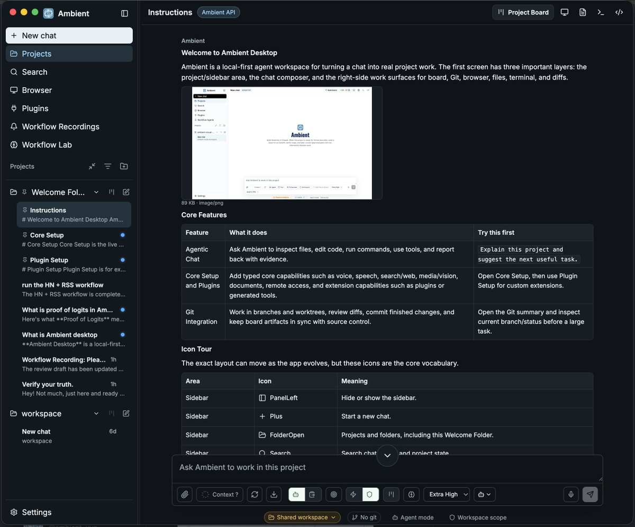Go to Projects in the sidebar
This screenshot has height=527, width=635.
coord(69,53)
